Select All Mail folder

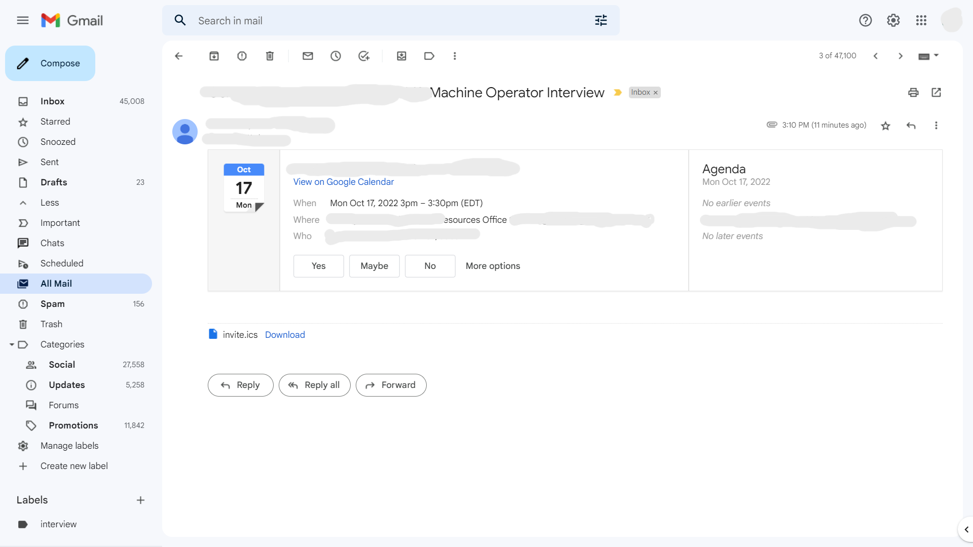pyautogui.click(x=76, y=284)
